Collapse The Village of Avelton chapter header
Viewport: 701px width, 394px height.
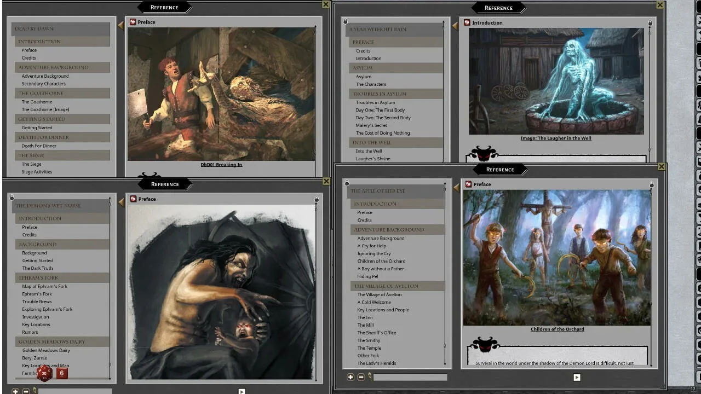pyautogui.click(x=398, y=286)
